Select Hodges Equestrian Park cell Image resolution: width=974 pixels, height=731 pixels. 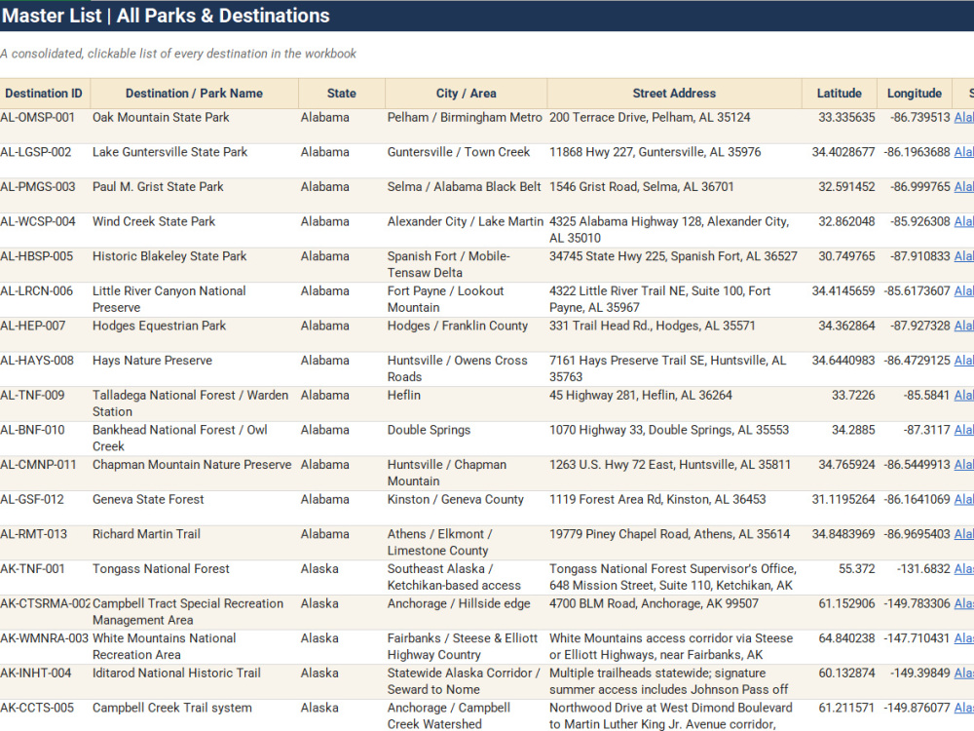click(195, 335)
